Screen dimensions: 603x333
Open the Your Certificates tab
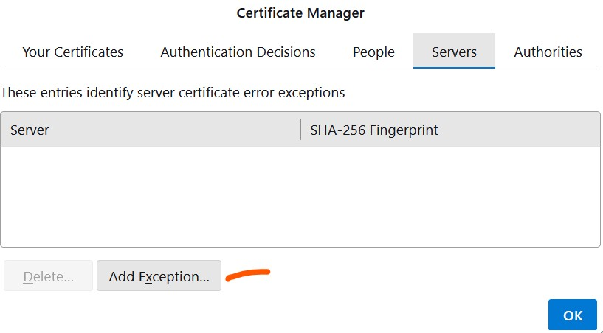click(x=72, y=52)
